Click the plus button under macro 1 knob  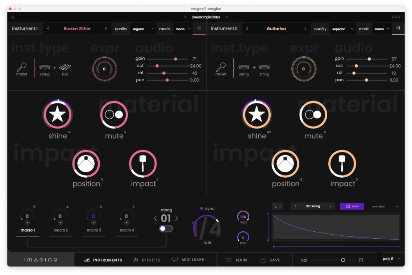pos(27,223)
